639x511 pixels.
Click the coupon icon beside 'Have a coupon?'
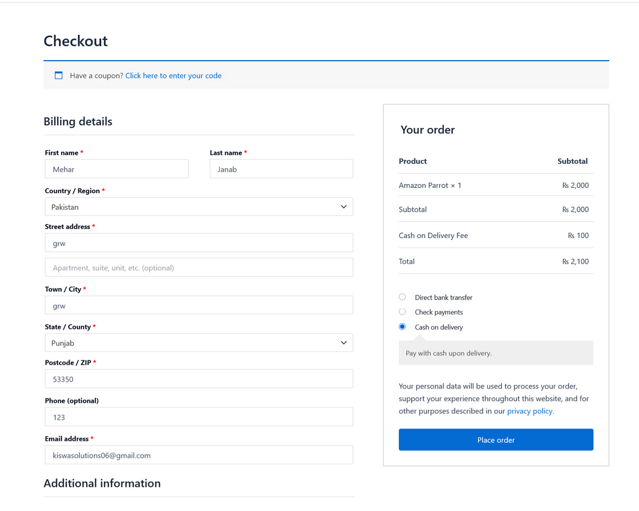[59, 75]
